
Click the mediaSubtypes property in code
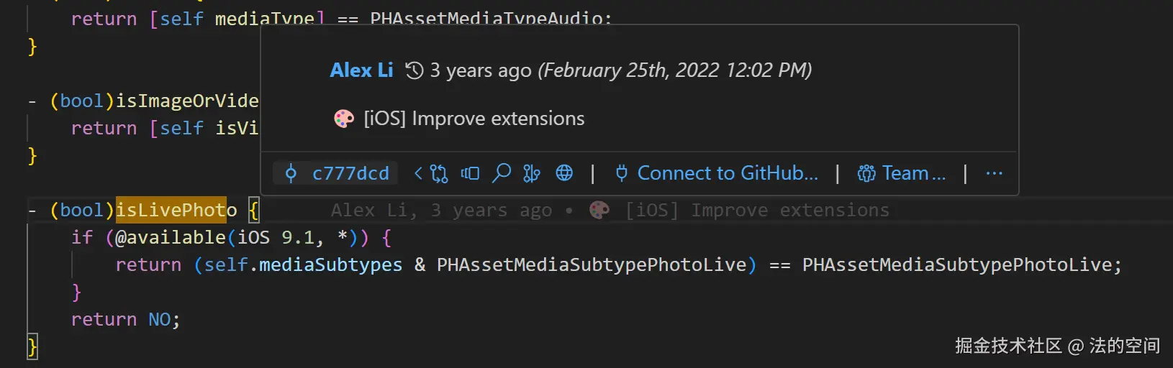(330, 264)
